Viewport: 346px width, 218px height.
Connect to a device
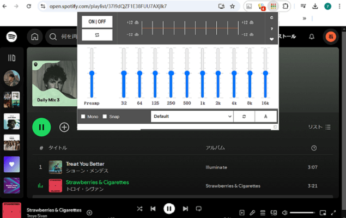tap(274, 213)
